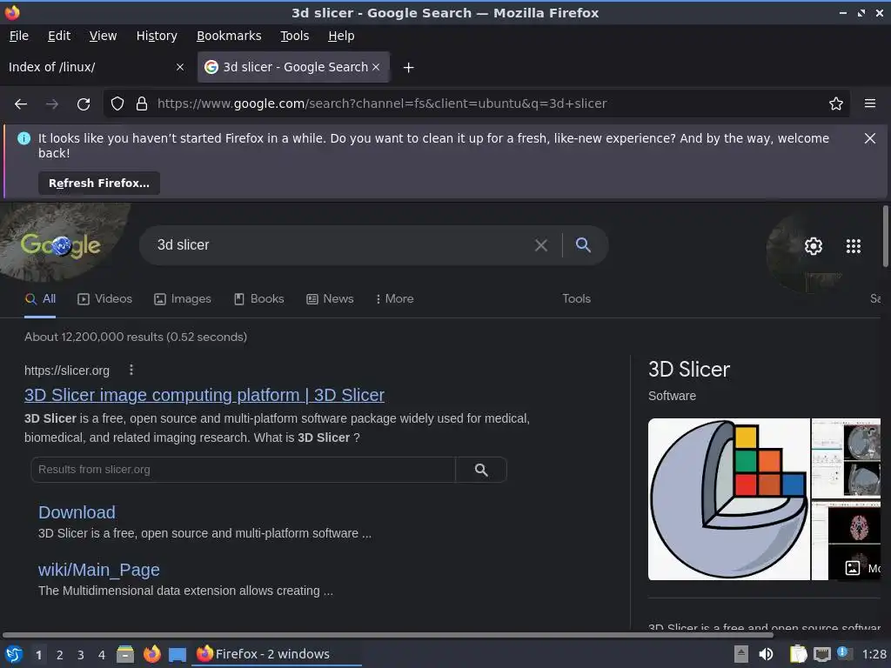
Task: Launch the file manager from taskbar
Action: 125,654
